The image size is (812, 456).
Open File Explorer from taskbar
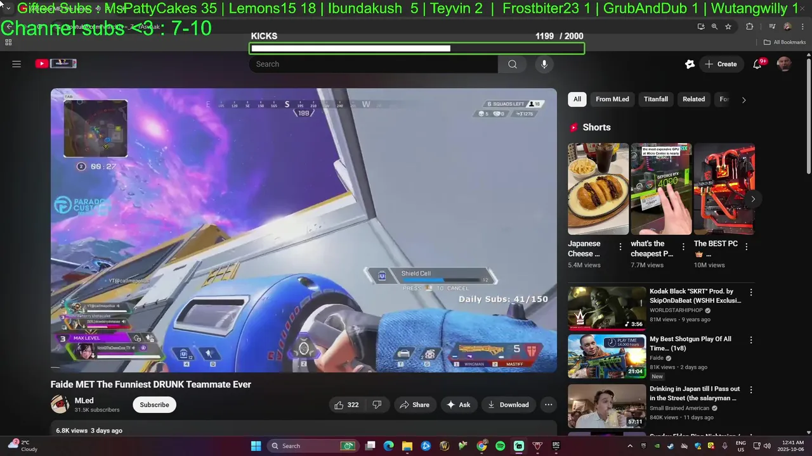pos(407,446)
